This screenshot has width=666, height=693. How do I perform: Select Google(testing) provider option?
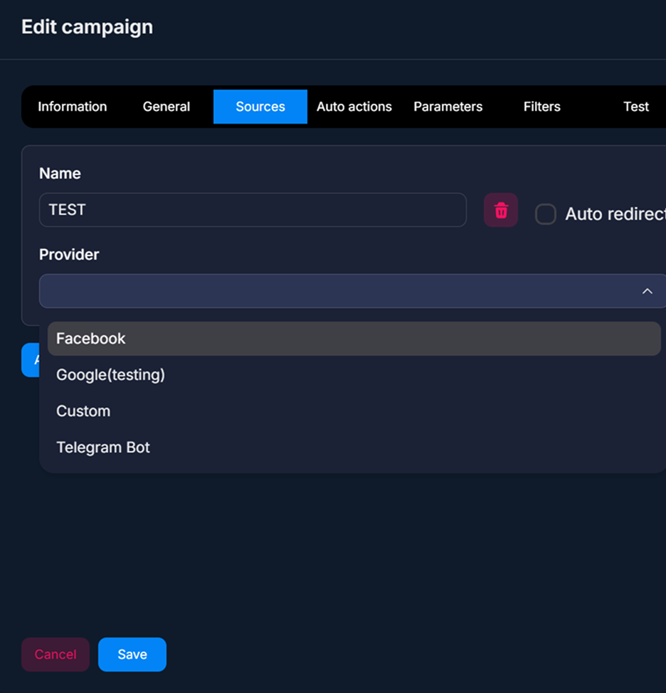point(354,375)
